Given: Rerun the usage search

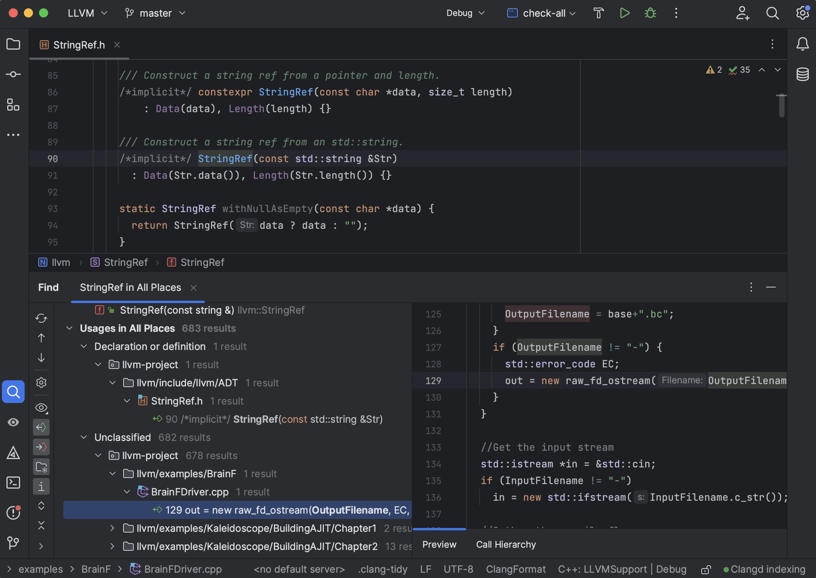Looking at the screenshot, I should coord(41,318).
